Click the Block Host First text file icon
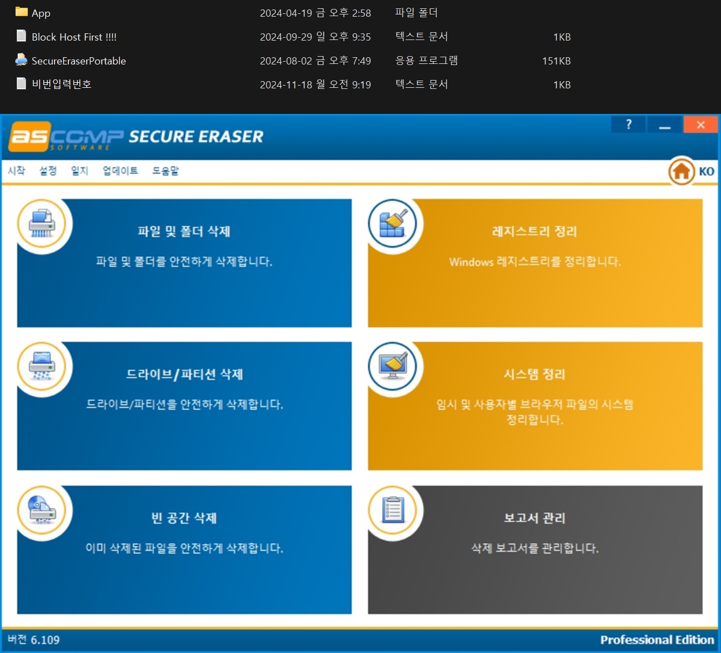The height and width of the screenshot is (653, 721). click(21, 36)
